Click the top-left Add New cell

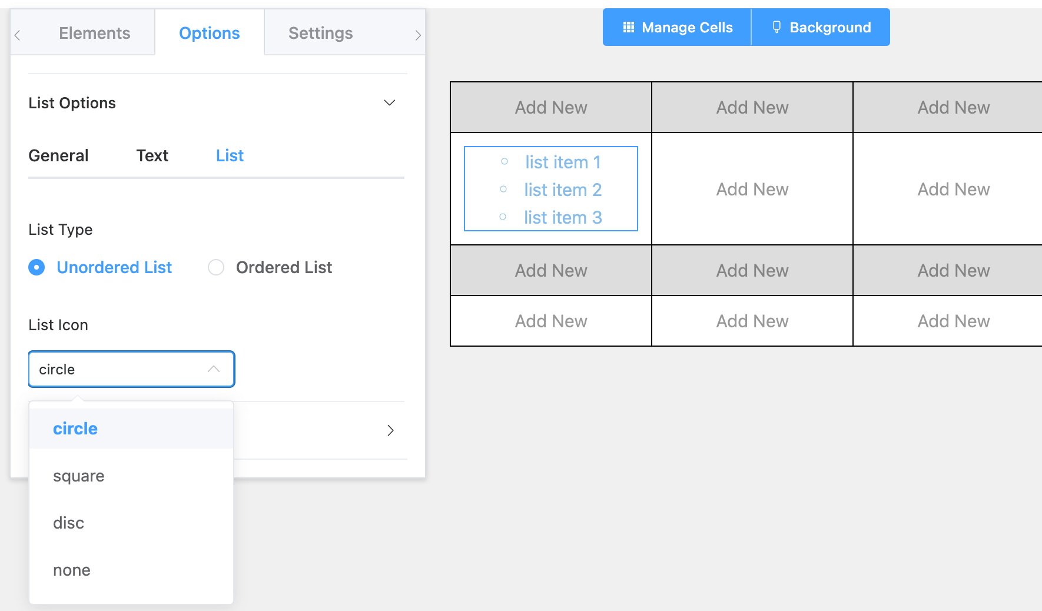550,107
